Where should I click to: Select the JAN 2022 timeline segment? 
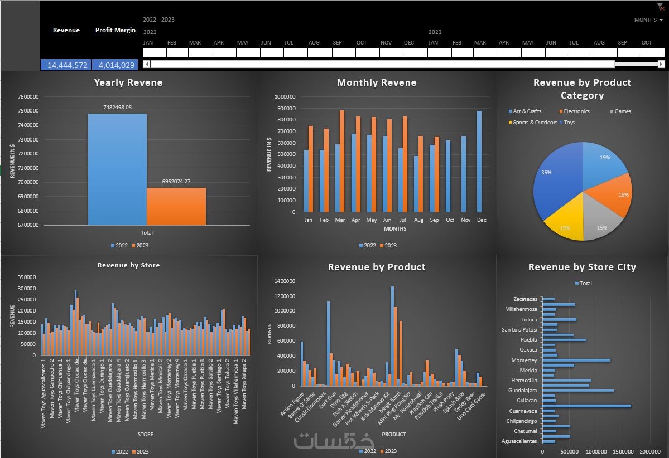(155, 53)
